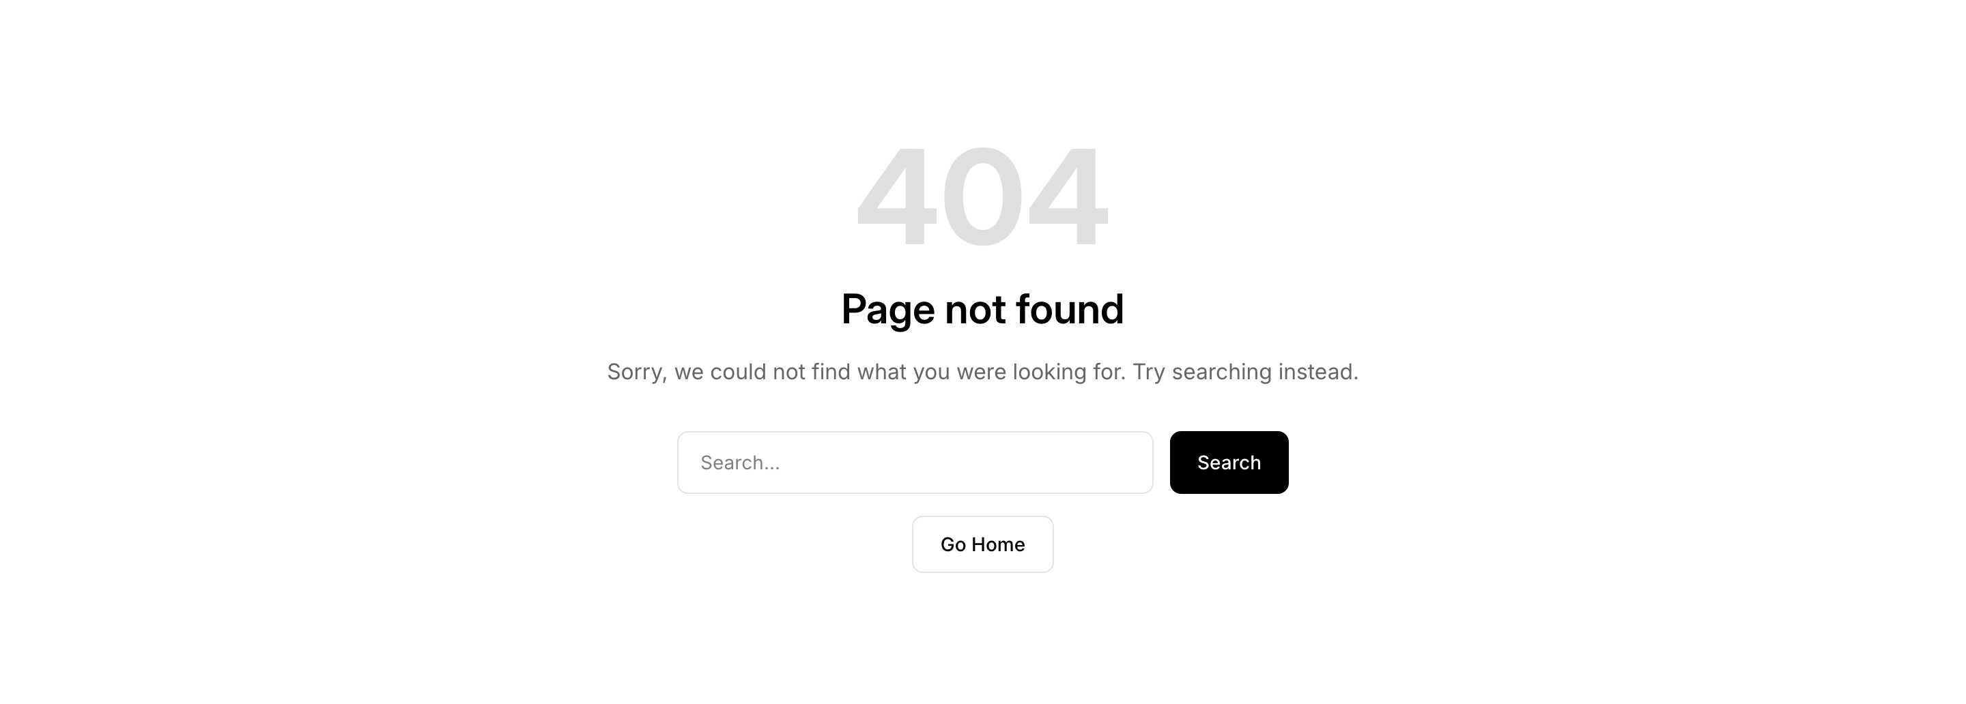Click inside the rounded search field
Screen dimensions: 1966x704
pyautogui.click(x=915, y=463)
